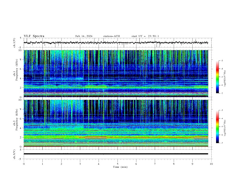Click time axis tick label "9"
The height and width of the screenshot is (184, 238).
(192, 164)
